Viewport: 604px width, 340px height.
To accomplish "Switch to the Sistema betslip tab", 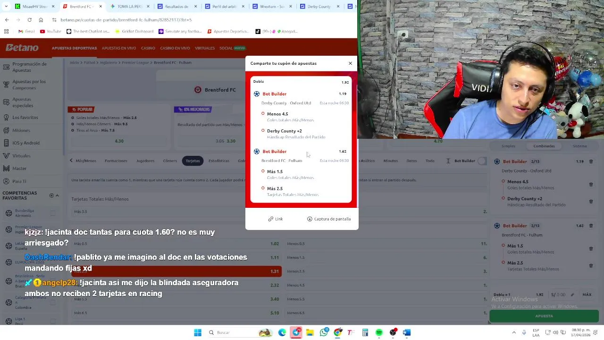I will (579, 146).
